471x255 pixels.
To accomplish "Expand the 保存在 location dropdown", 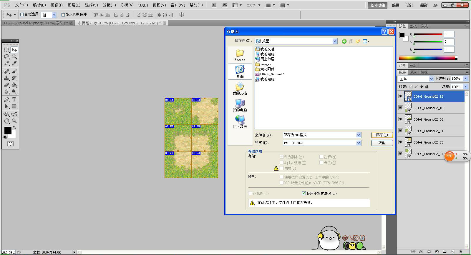I will coord(335,41).
